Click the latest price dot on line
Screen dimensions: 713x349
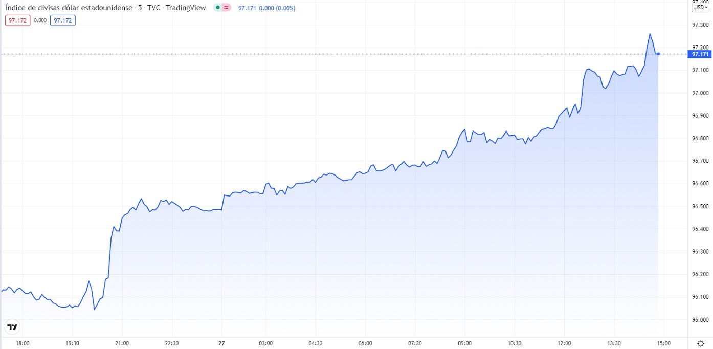(658, 54)
